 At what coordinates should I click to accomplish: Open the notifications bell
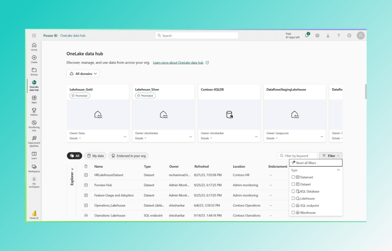tap(307, 36)
